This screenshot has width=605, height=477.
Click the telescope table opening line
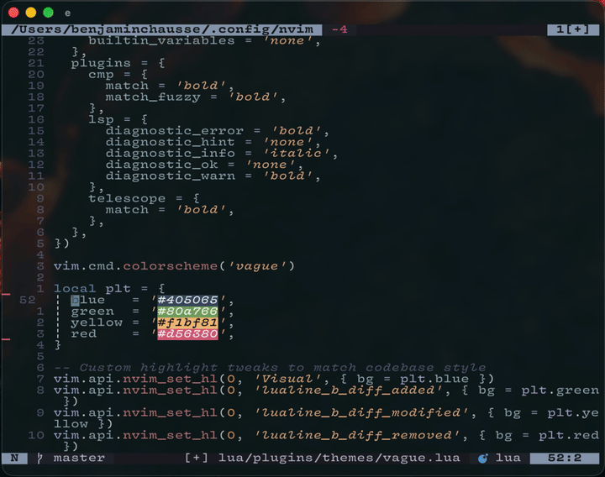click(x=144, y=198)
